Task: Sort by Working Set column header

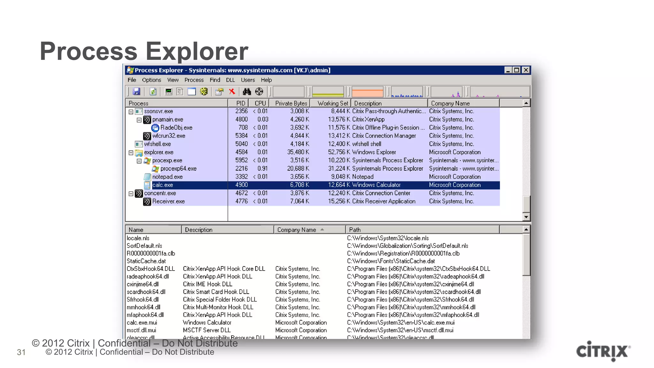Action: (331, 103)
